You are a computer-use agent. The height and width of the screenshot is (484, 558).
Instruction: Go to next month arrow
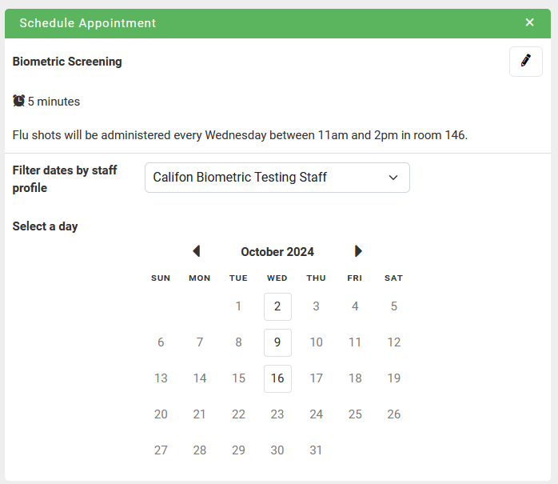coord(358,251)
